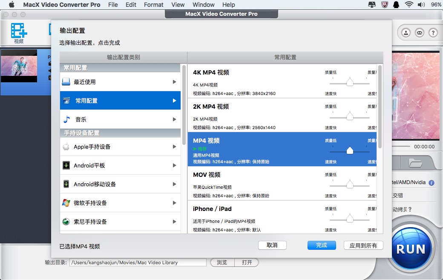Click the 完成 button
The image size is (443, 280).
click(x=322, y=245)
